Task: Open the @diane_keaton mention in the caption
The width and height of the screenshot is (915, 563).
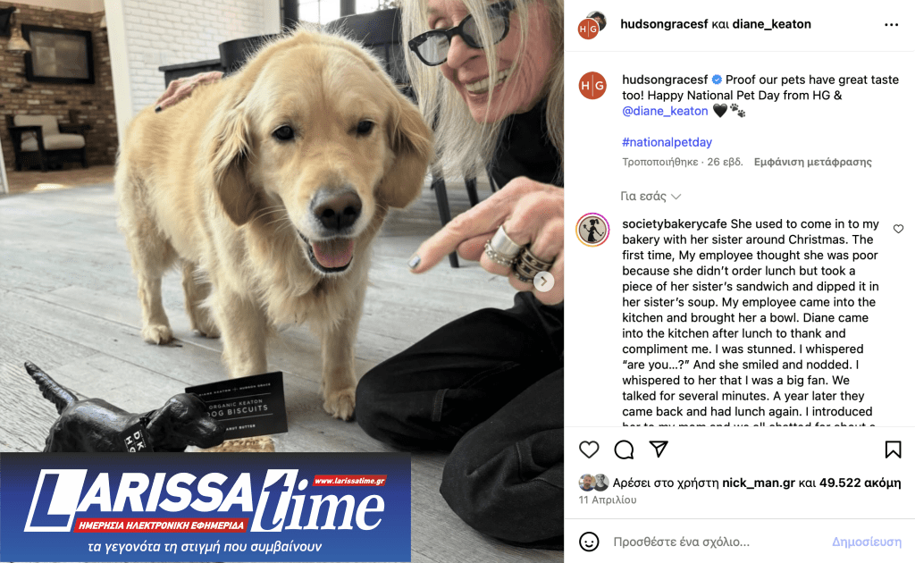Action: click(x=665, y=111)
